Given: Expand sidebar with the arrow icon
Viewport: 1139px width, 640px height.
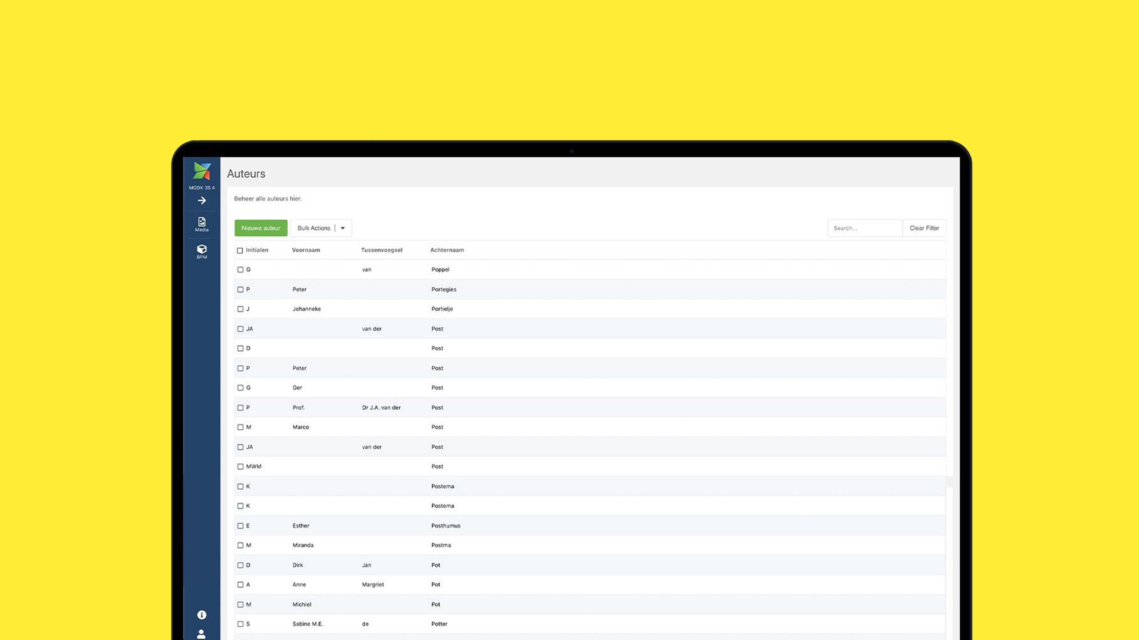Looking at the screenshot, I should (x=202, y=201).
